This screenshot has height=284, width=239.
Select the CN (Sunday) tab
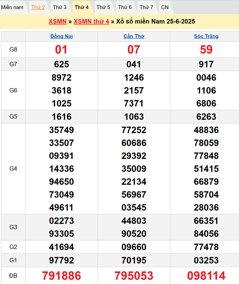click(x=165, y=7)
